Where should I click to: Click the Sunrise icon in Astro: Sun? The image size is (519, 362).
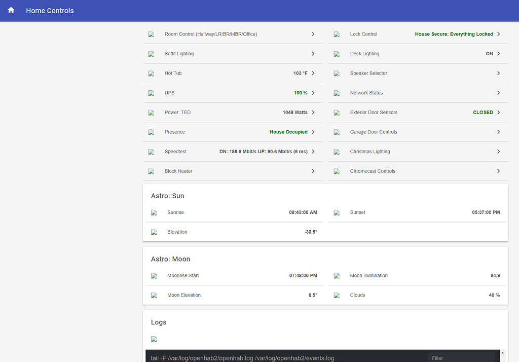(154, 212)
